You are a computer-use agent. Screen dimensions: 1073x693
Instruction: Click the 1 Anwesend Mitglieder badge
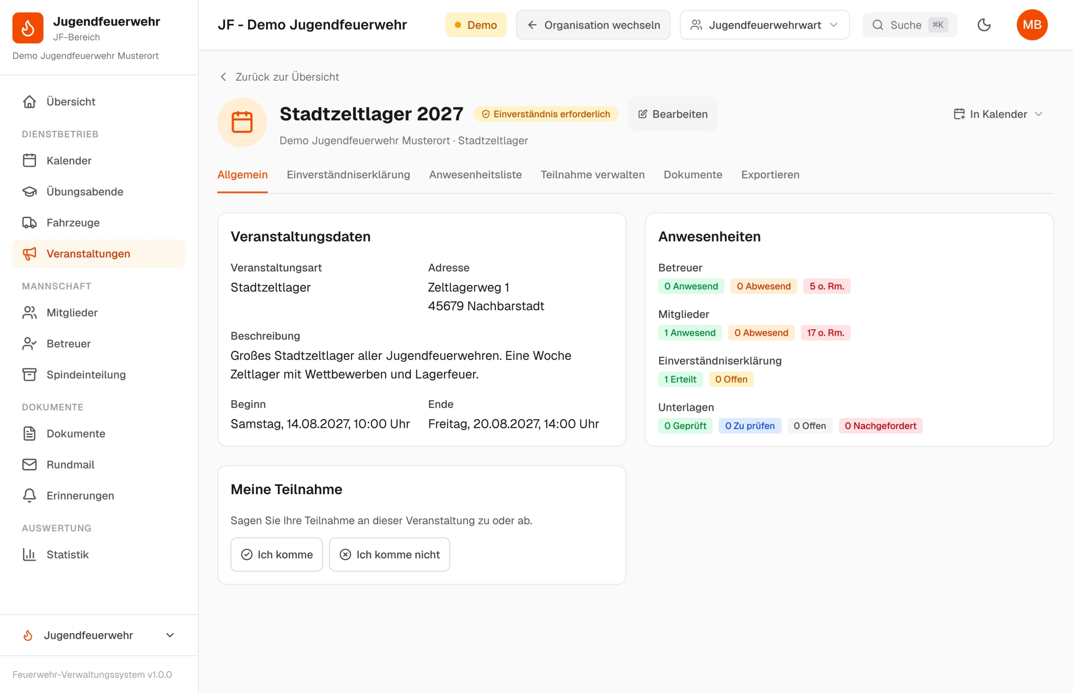click(x=689, y=333)
